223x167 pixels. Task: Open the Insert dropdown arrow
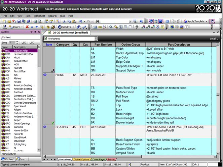pos(22,27)
